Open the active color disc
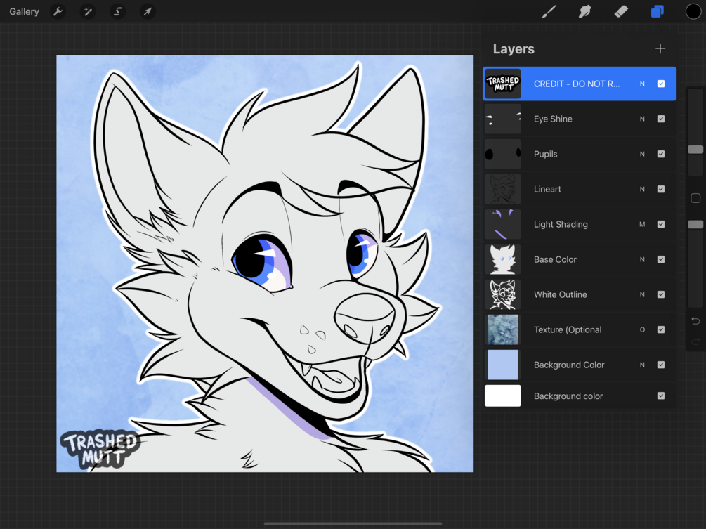Image resolution: width=706 pixels, height=529 pixels. point(693,11)
